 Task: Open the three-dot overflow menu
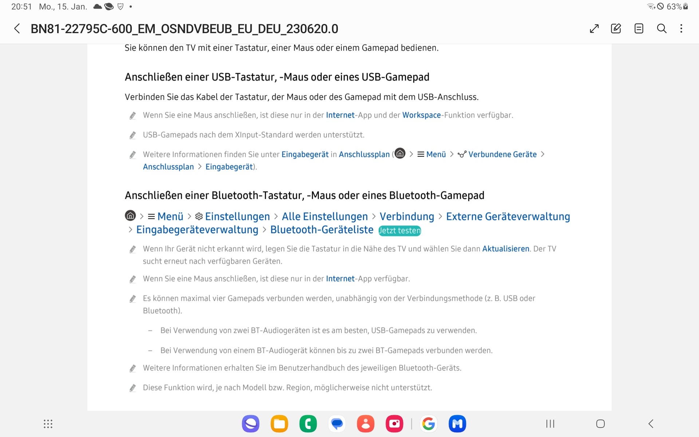coord(681,28)
